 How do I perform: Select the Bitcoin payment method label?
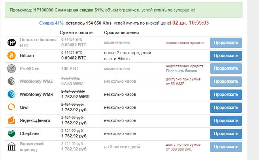27,55
